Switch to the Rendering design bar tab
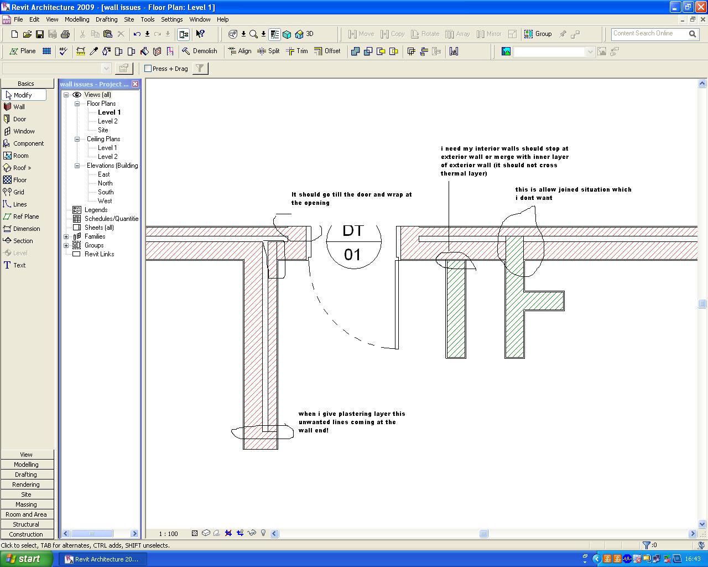 tap(26, 484)
